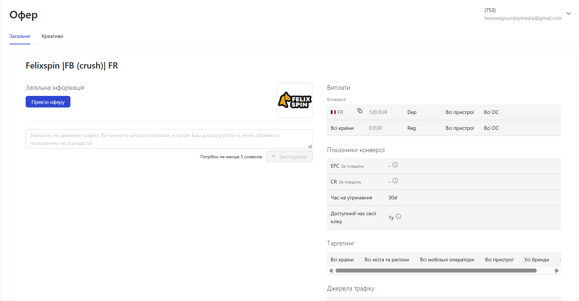Click the Всі країни payout row

pyautogui.click(x=342, y=128)
